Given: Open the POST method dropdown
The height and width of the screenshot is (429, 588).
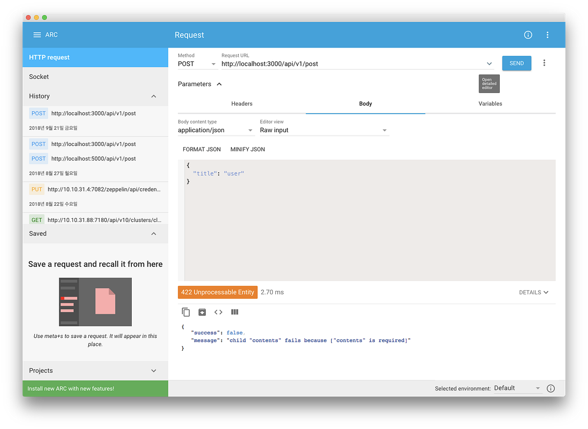Looking at the screenshot, I should click(x=213, y=64).
